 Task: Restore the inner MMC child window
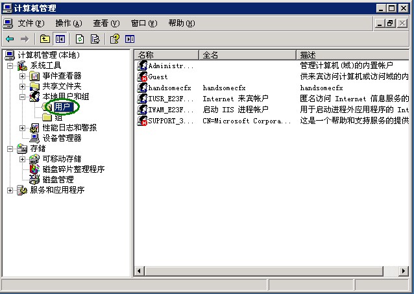(x=390, y=23)
